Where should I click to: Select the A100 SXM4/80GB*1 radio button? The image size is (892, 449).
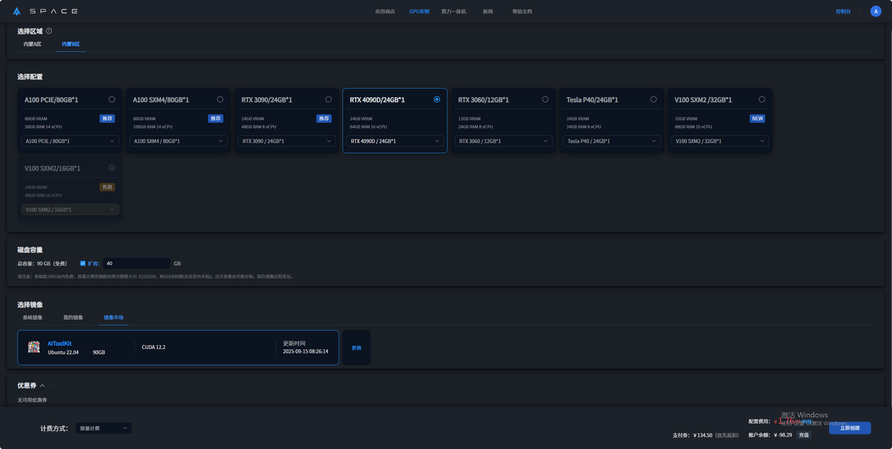coord(220,99)
